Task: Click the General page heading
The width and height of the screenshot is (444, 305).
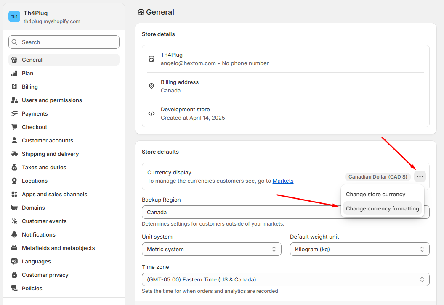Action: (x=160, y=12)
